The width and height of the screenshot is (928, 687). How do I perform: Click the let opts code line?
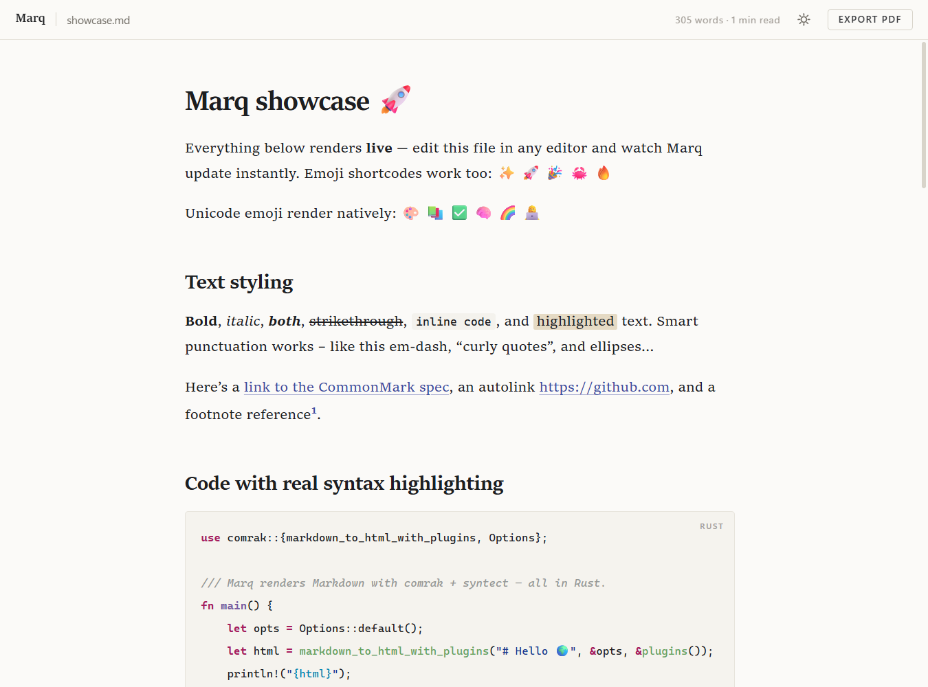click(x=324, y=628)
